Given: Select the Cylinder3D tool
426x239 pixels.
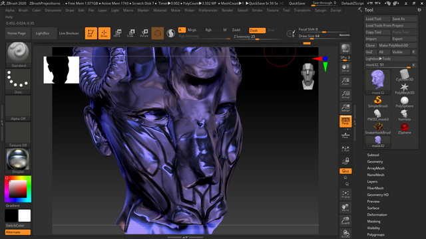Looking at the screenshot, I should 405,75.
